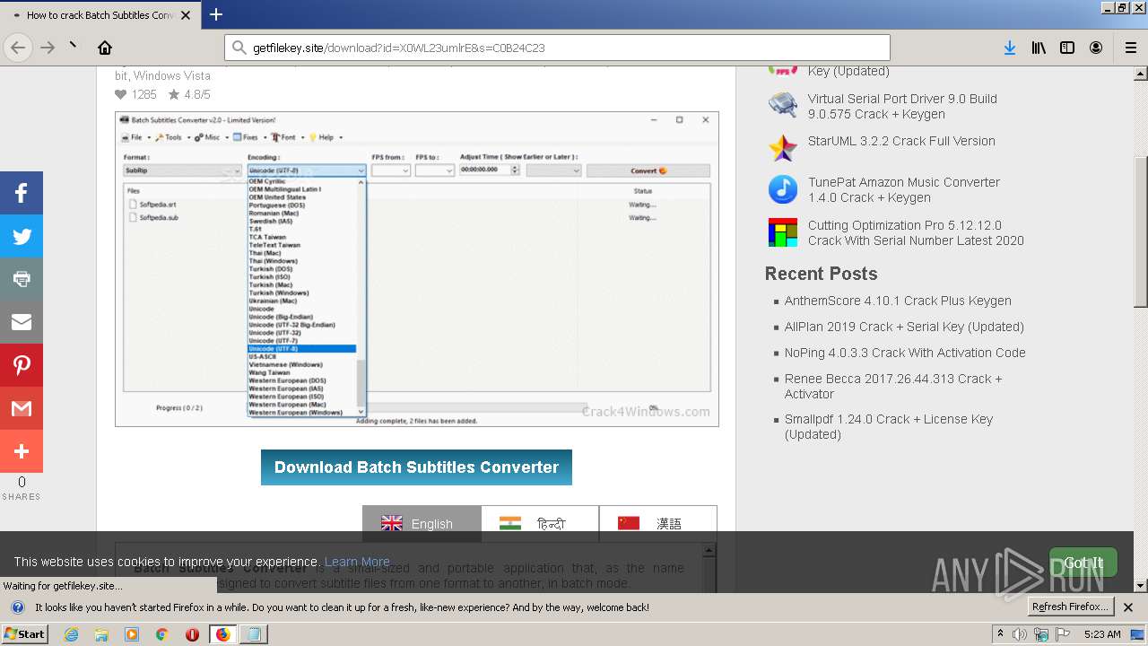Share page via Gmail
Screen dimensions: 1148x646
coord(22,408)
